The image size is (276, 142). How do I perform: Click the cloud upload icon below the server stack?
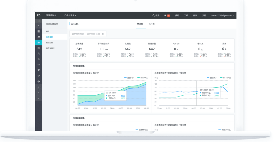[39, 37]
